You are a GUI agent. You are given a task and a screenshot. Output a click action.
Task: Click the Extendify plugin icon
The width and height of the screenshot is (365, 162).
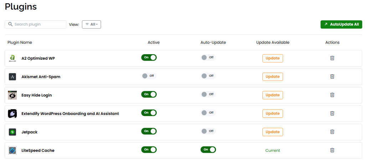click(12, 114)
